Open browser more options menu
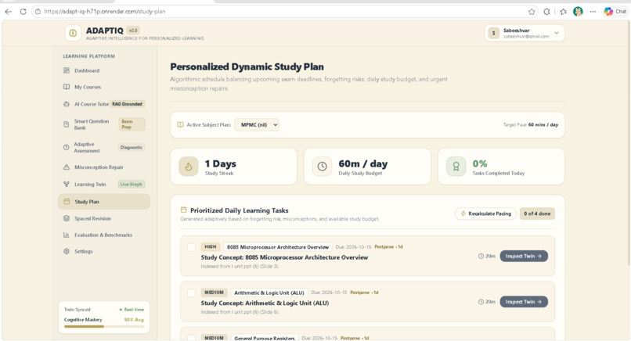The image size is (631, 341). [593, 12]
